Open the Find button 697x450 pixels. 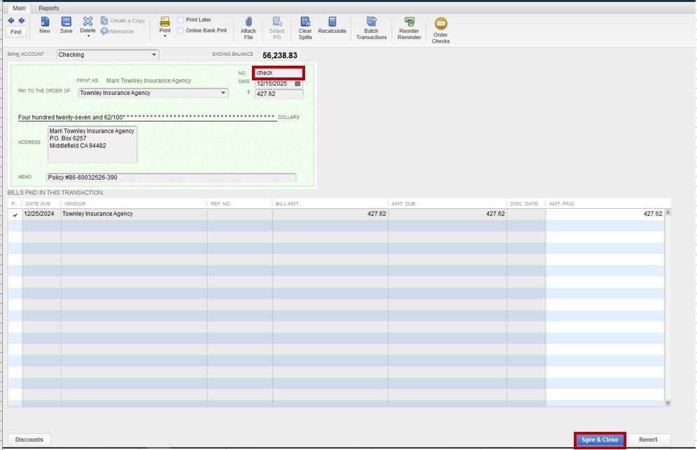(16, 31)
